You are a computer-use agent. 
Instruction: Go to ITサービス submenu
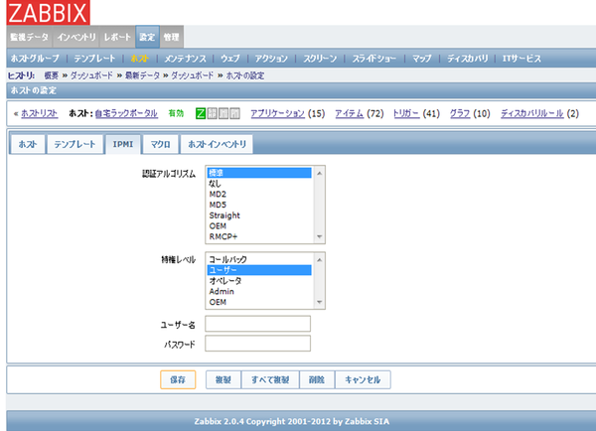521,59
